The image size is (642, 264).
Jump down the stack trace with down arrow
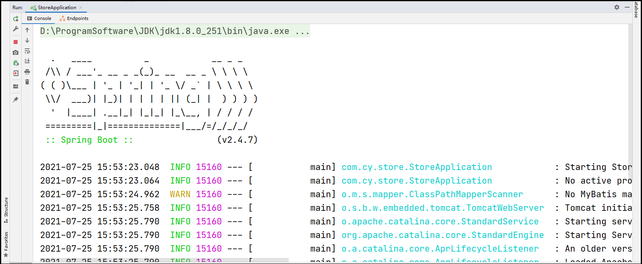point(27,40)
